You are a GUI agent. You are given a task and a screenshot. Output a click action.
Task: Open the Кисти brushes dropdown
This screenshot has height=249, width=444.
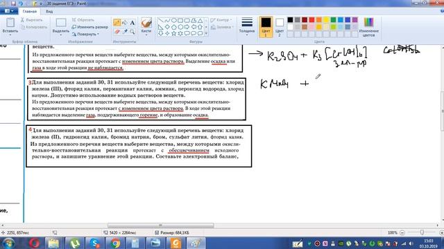click(146, 35)
